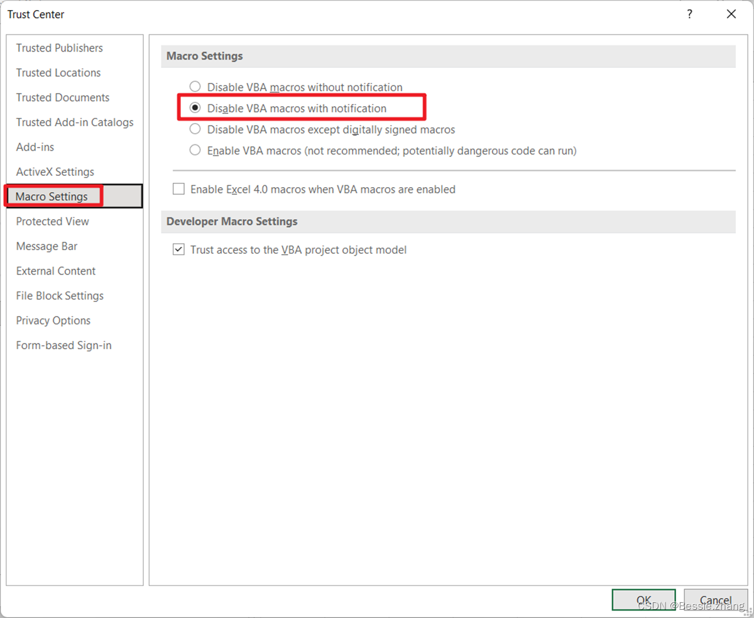Image resolution: width=754 pixels, height=618 pixels.
Task: Click the Cancel button
Action: tap(716, 600)
